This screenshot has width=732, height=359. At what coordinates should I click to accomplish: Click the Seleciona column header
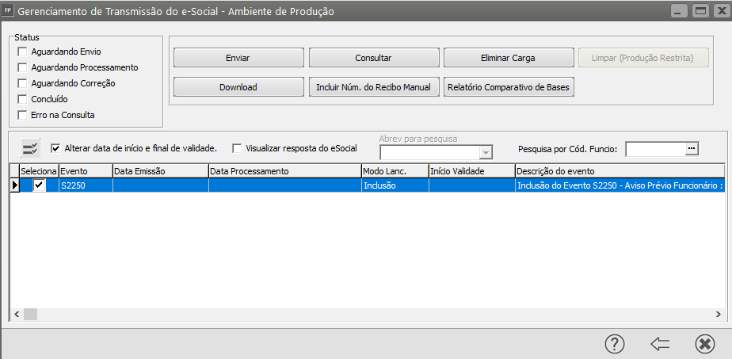click(39, 171)
